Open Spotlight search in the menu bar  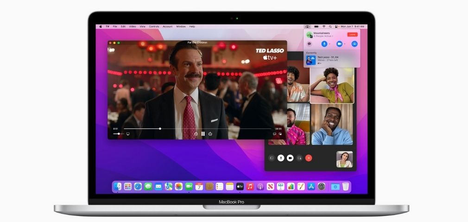(331, 26)
